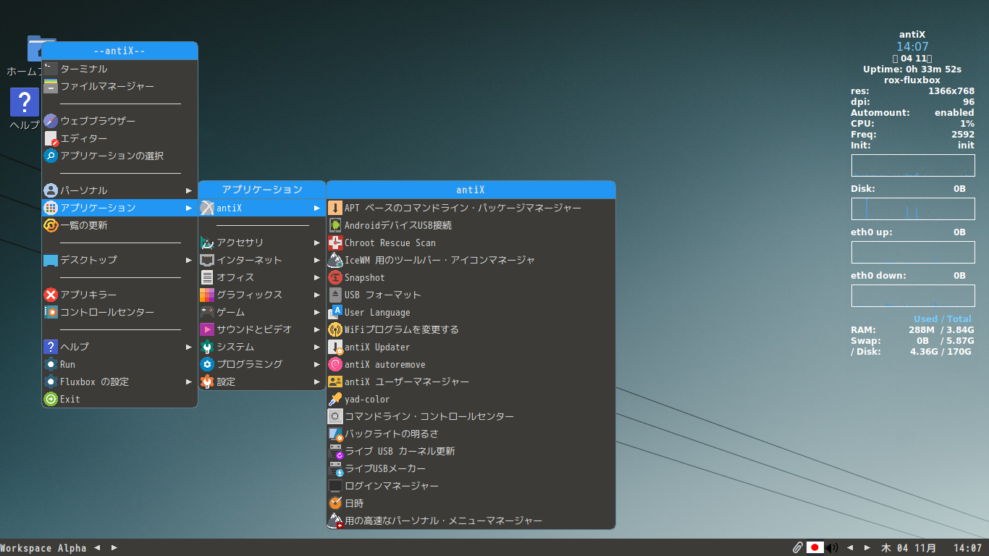Go to previous workspace arrow beside Workspace Alpha

tap(97, 547)
